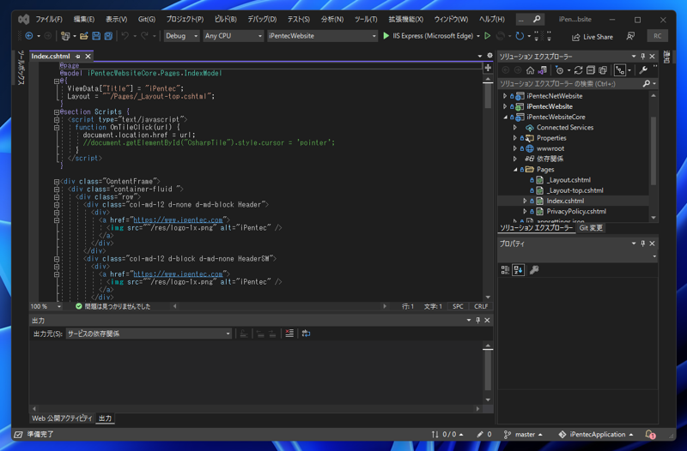Collapse the iPentecWebsiteCore project node
The width and height of the screenshot is (687, 451).
coord(505,117)
